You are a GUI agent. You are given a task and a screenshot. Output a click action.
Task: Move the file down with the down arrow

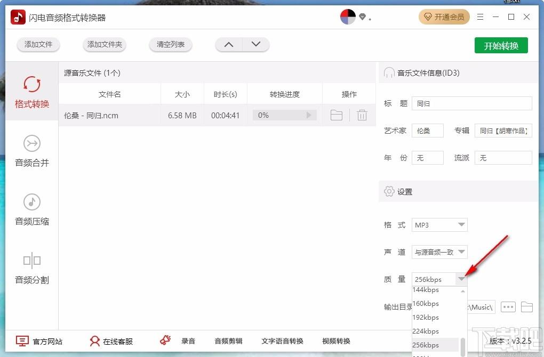click(x=255, y=44)
